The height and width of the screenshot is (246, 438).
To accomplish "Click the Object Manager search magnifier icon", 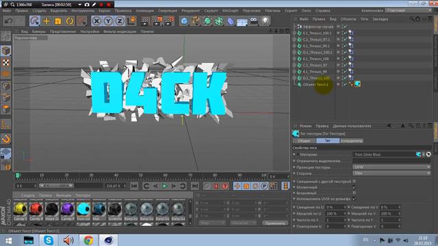I will coord(412,19).
